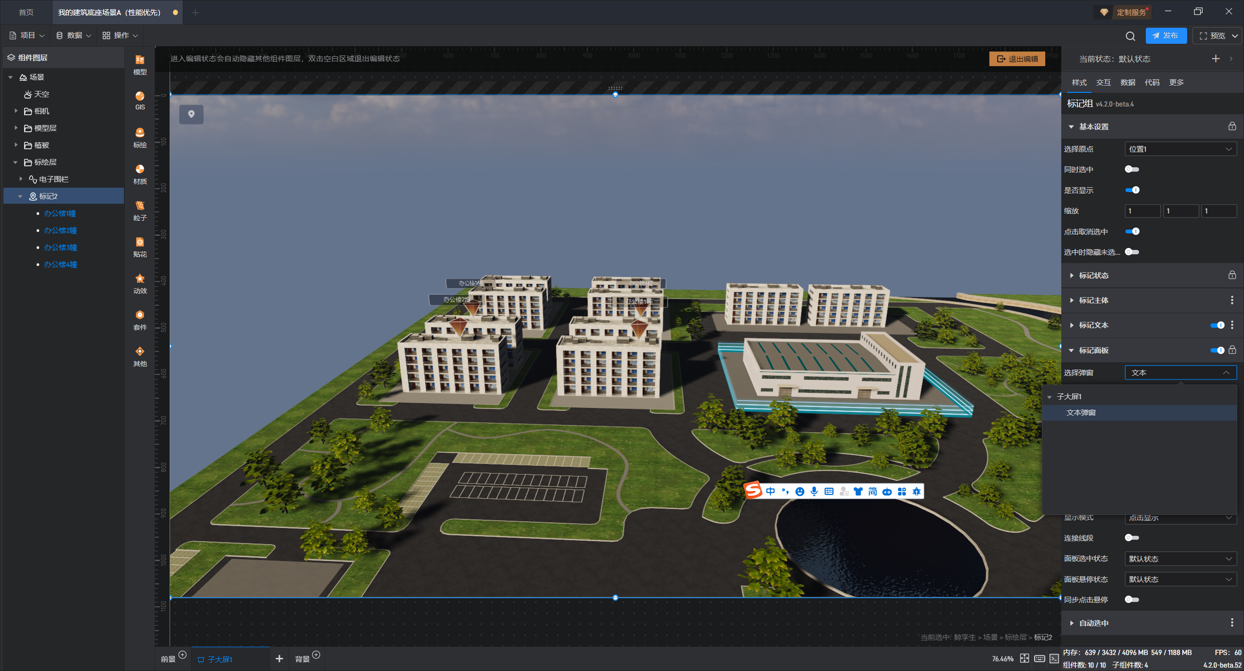
Task: Enable the 同时选中 toggle
Action: coord(1132,169)
